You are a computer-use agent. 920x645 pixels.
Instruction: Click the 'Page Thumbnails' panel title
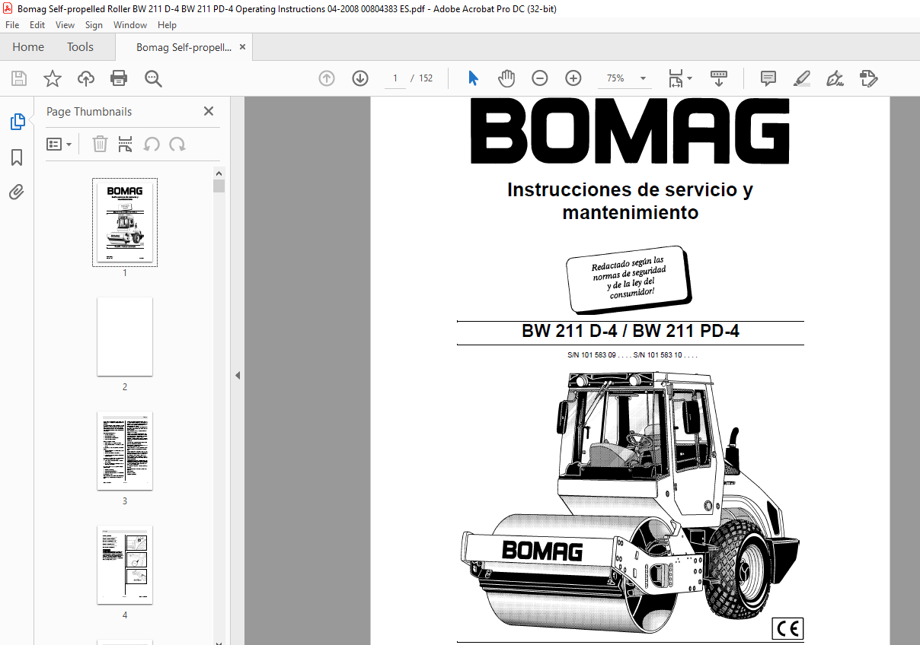pos(89,112)
